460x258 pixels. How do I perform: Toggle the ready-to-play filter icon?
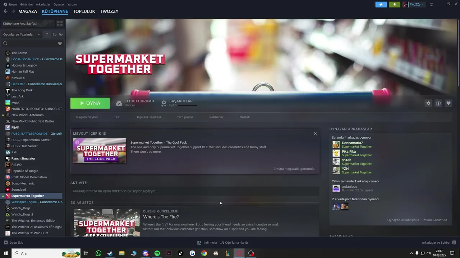61,34
